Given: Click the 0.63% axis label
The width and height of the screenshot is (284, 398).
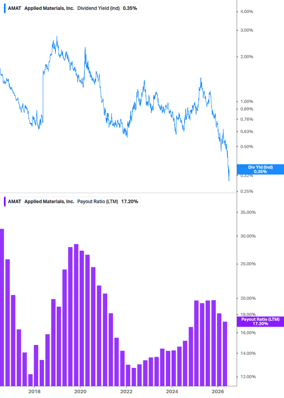Looking at the screenshot, I should (x=247, y=131).
